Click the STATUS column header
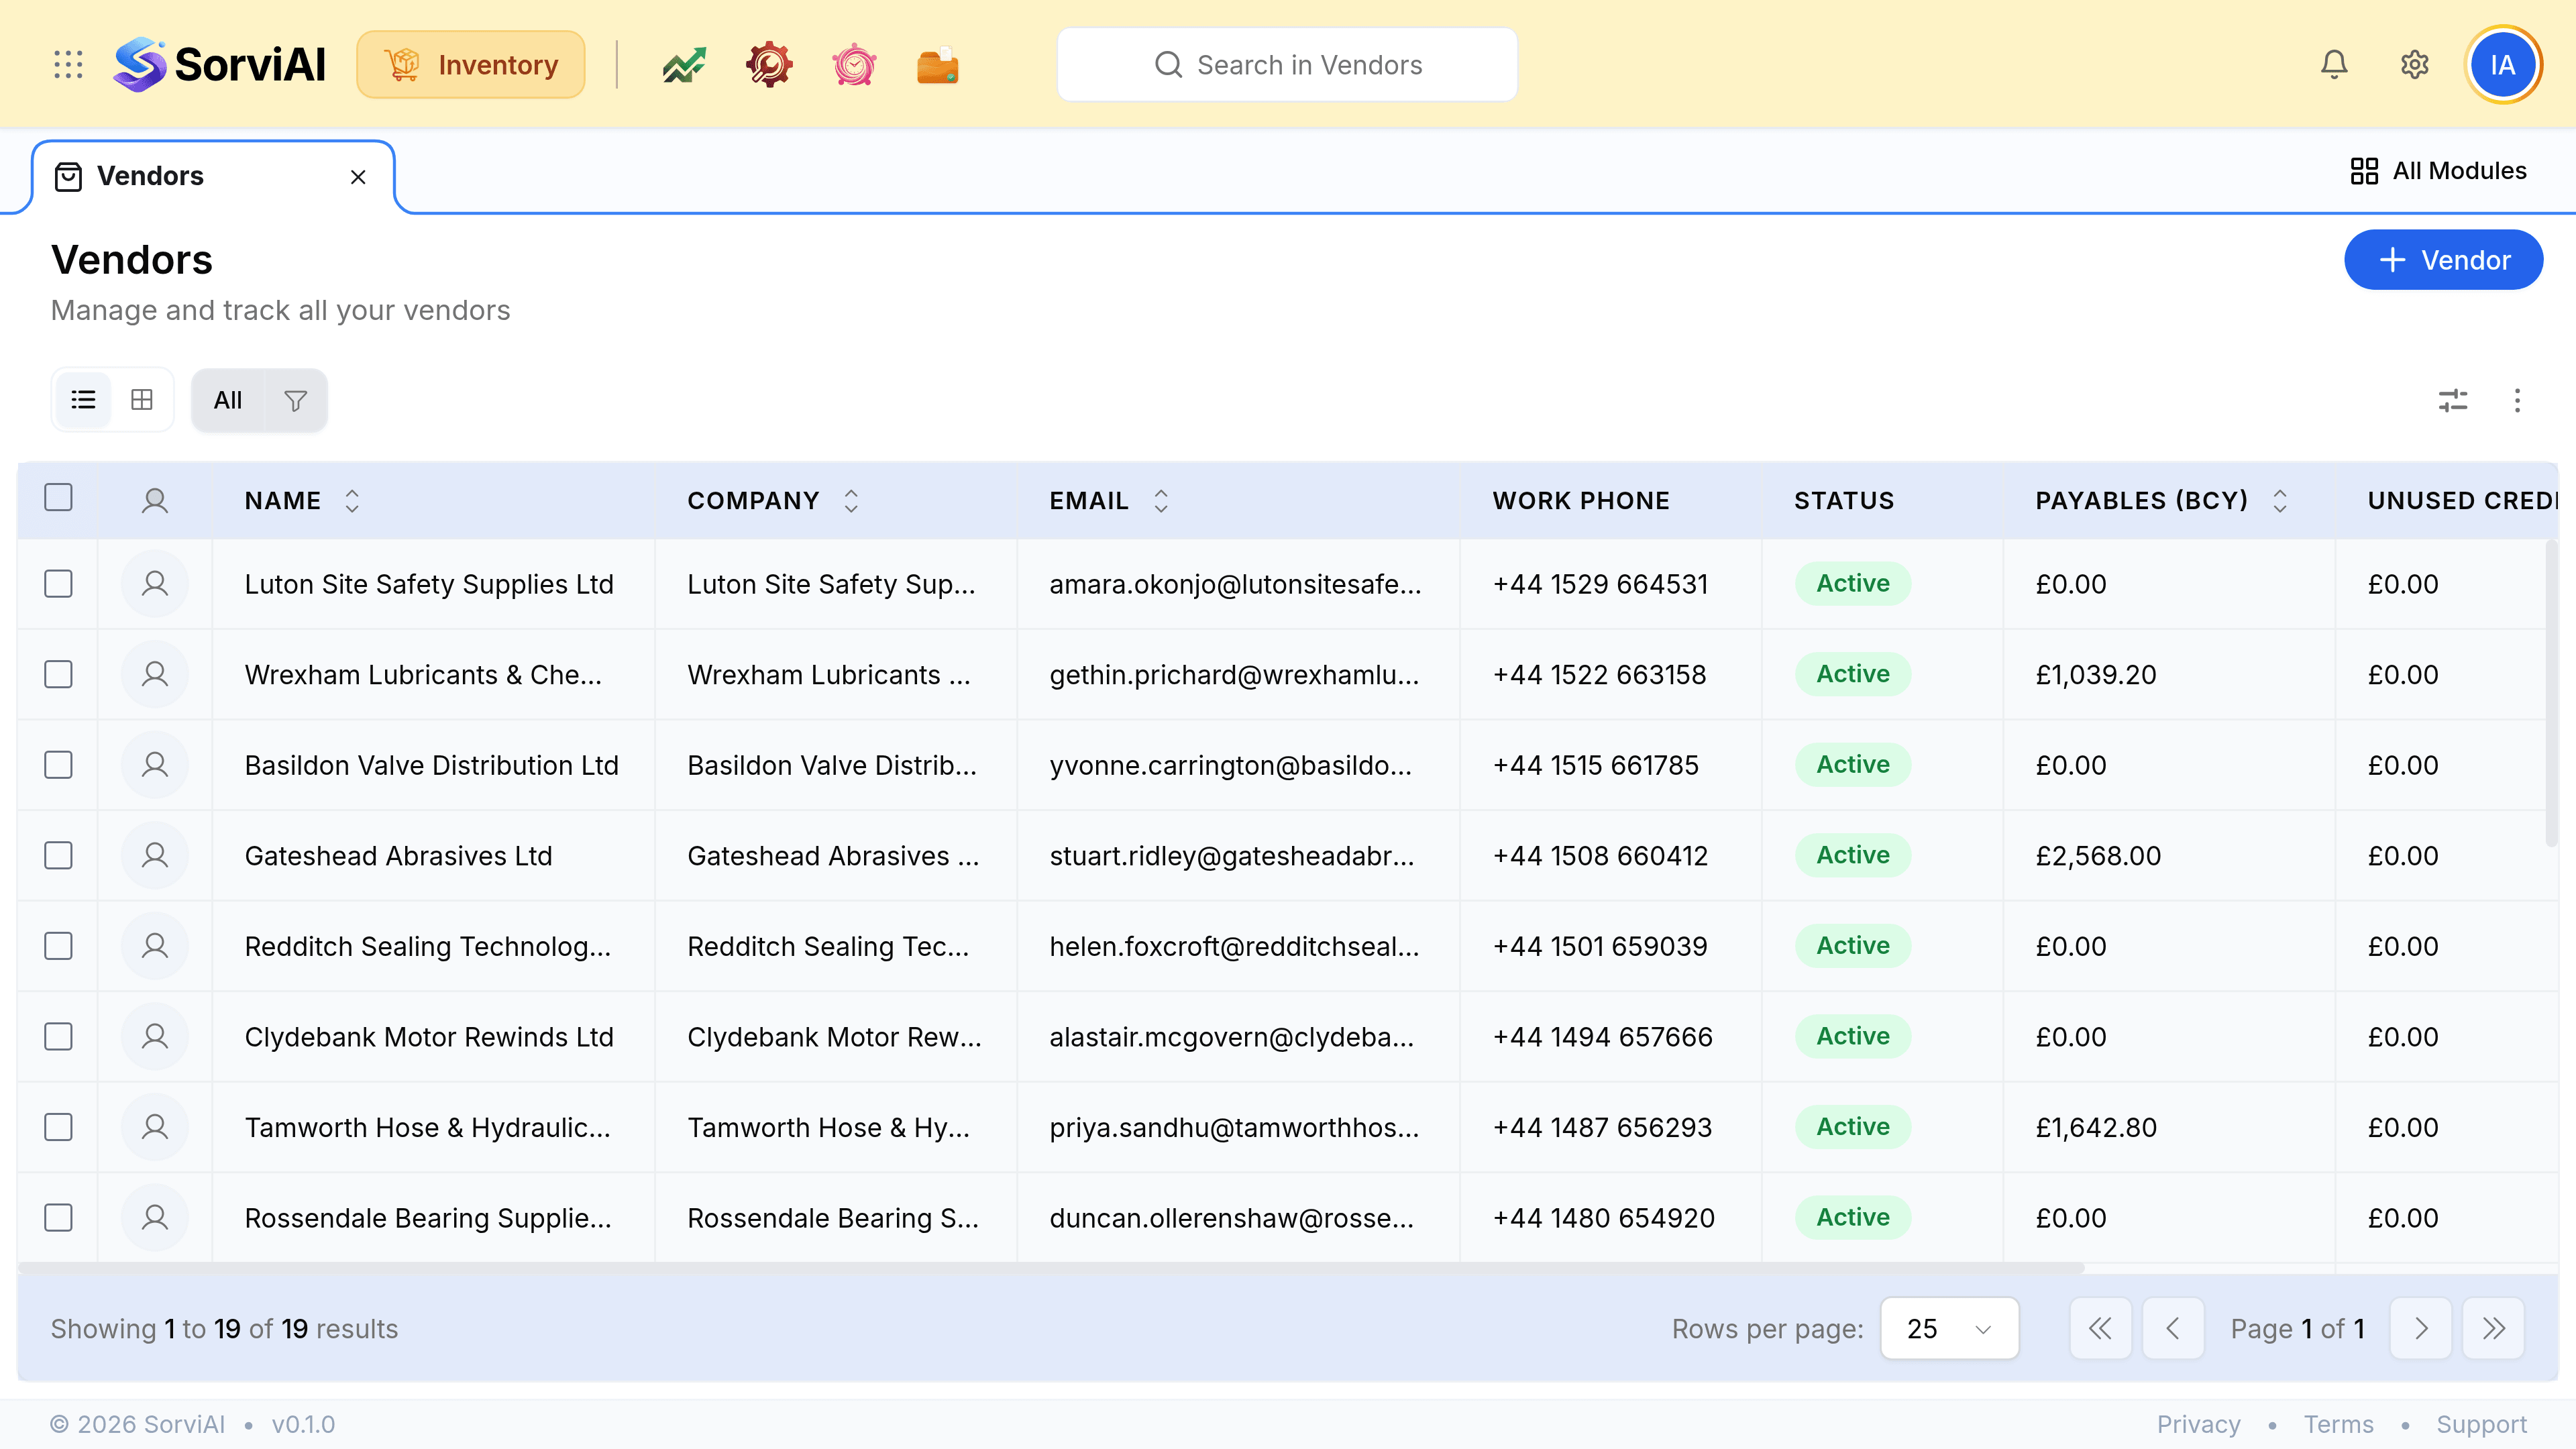 pos(1844,501)
